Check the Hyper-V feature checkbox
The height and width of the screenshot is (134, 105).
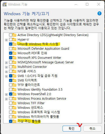11,40
